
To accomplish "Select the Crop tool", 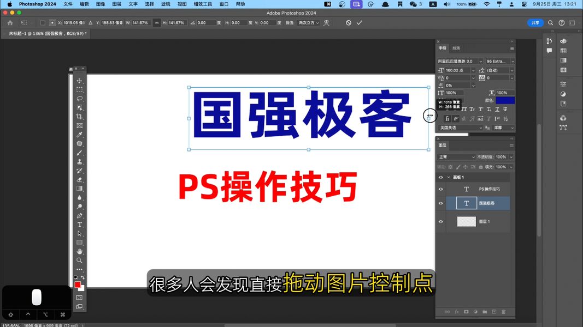I will [x=79, y=117].
